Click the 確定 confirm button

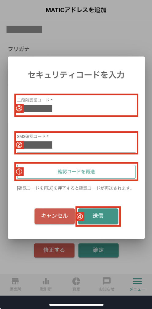[x=98, y=250]
